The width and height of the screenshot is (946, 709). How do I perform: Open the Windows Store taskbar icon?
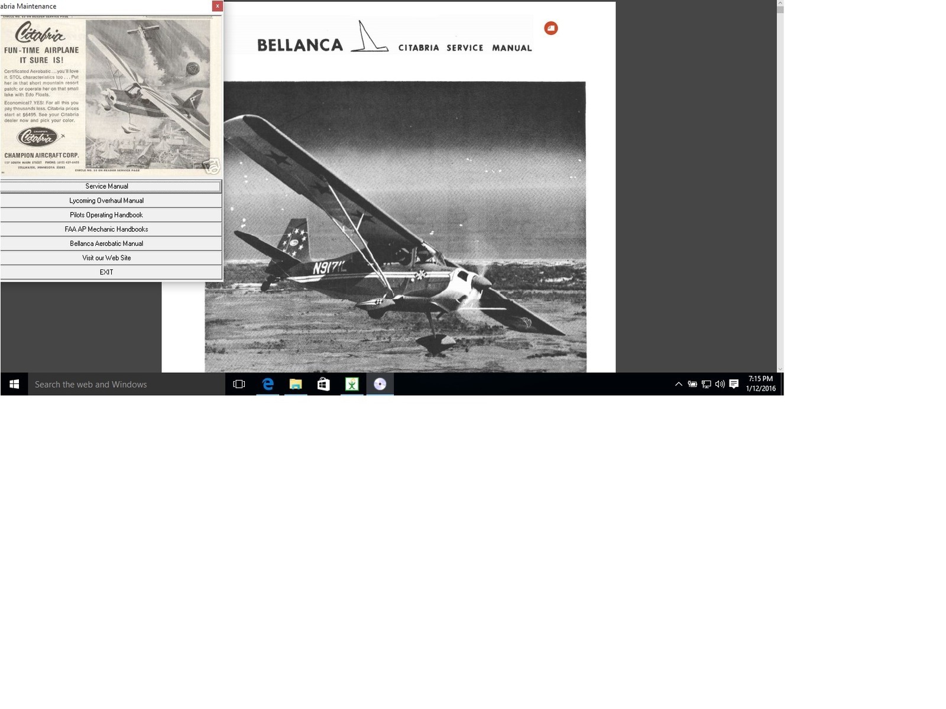(x=323, y=384)
